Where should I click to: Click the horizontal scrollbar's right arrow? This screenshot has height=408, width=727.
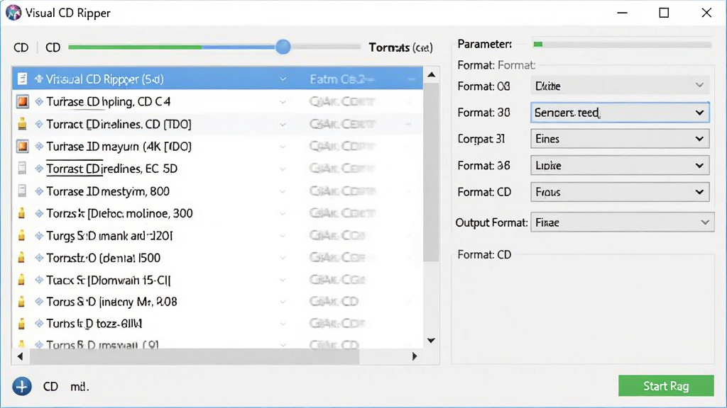pyautogui.click(x=415, y=356)
